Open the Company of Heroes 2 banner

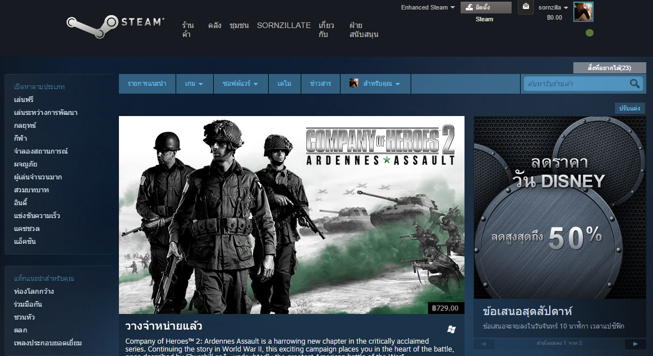tap(292, 215)
